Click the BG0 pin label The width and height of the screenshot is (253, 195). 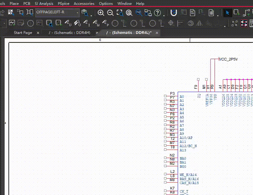(183, 167)
